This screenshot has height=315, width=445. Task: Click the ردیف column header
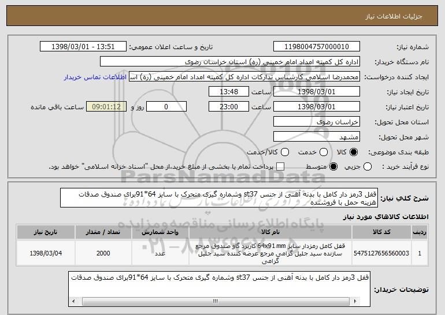point(420,232)
